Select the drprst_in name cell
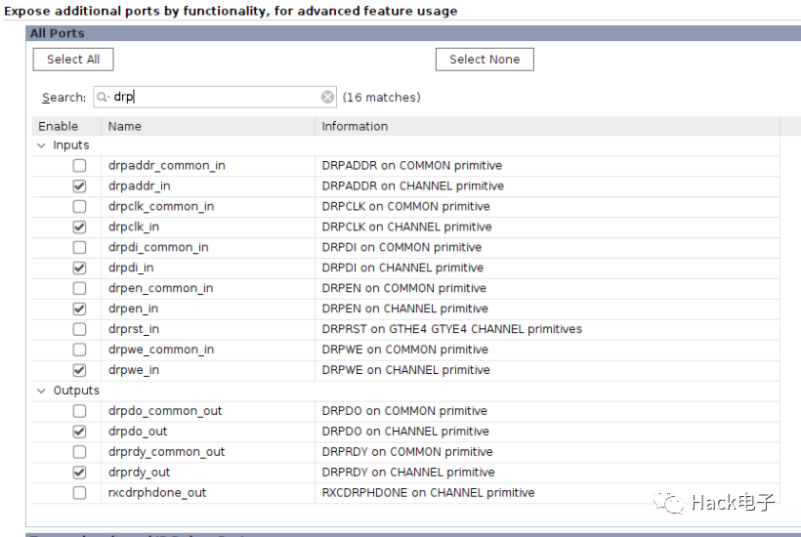Image resolution: width=801 pixels, height=537 pixels. pyautogui.click(x=208, y=329)
